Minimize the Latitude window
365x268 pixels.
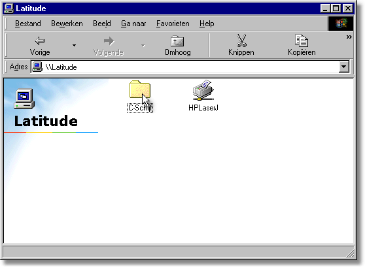click(x=325, y=8)
